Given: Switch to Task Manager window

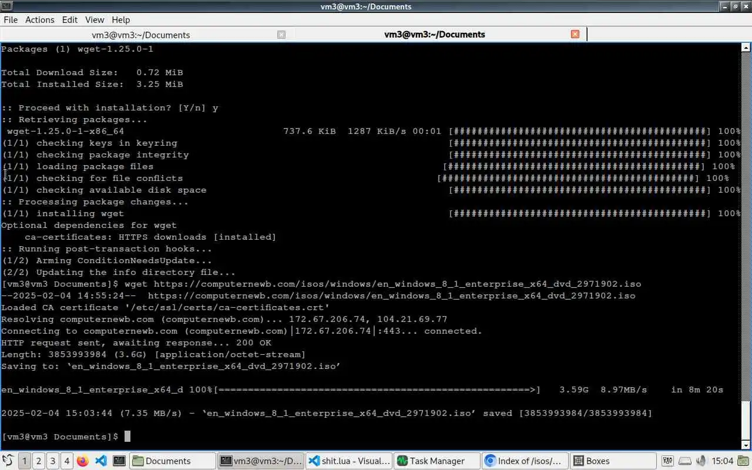Looking at the screenshot, I should (437, 461).
